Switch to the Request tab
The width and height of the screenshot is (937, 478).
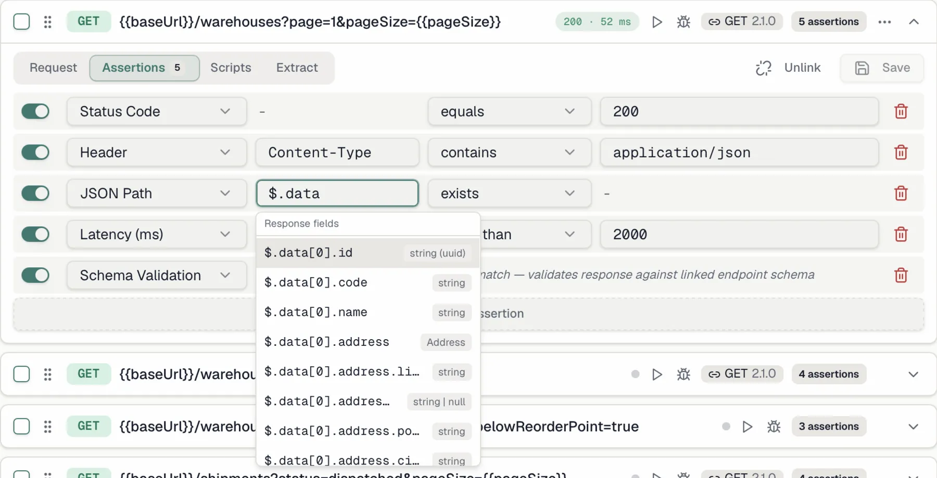pos(53,68)
